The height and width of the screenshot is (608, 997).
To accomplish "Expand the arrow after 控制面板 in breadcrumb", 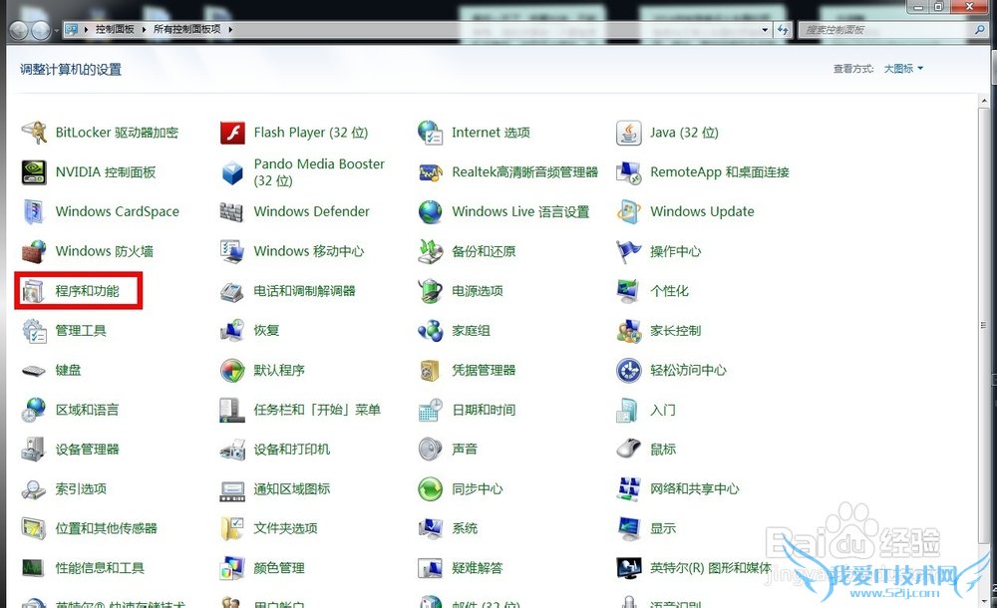I will pyautogui.click(x=147, y=30).
